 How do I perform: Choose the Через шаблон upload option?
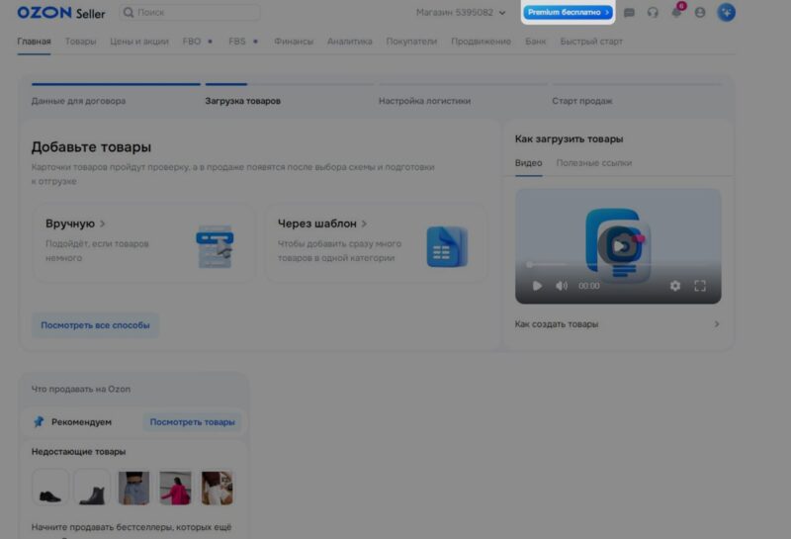click(377, 242)
